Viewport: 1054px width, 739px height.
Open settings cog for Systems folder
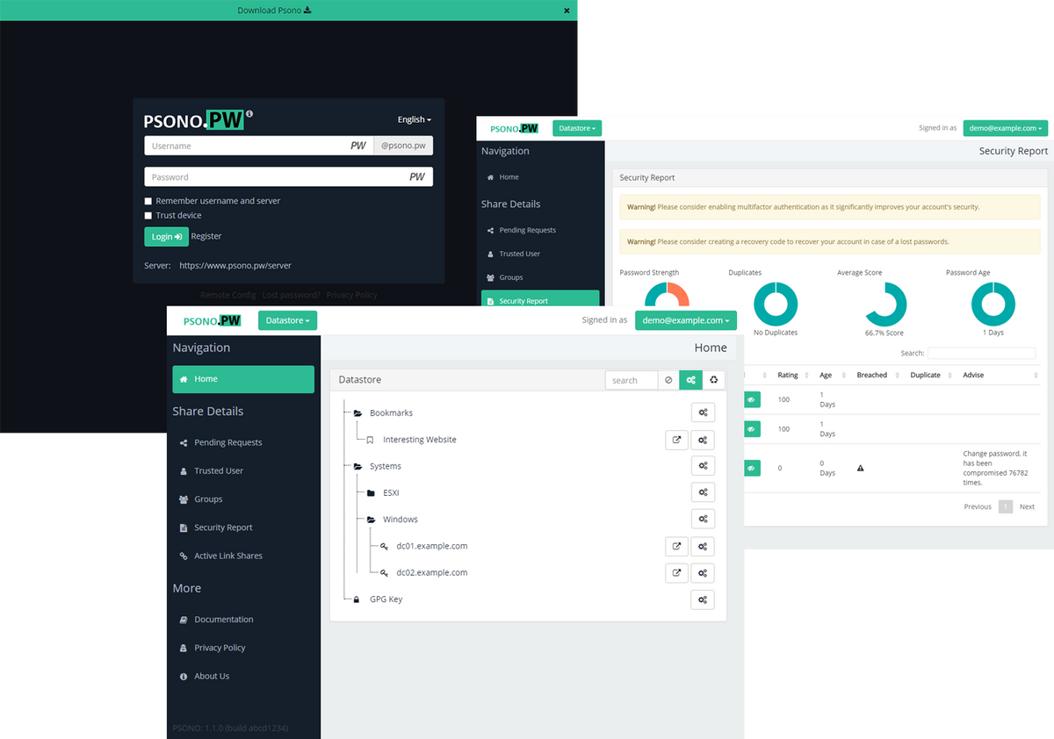click(x=703, y=466)
